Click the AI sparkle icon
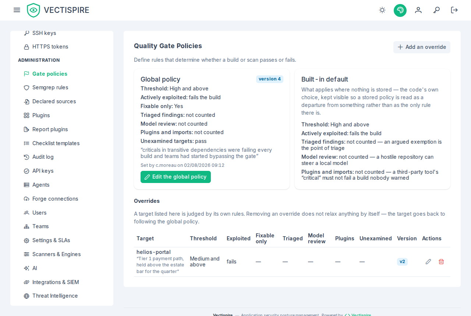Image resolution: width=471 pixels, height=316 pixels. click(26, 268)
